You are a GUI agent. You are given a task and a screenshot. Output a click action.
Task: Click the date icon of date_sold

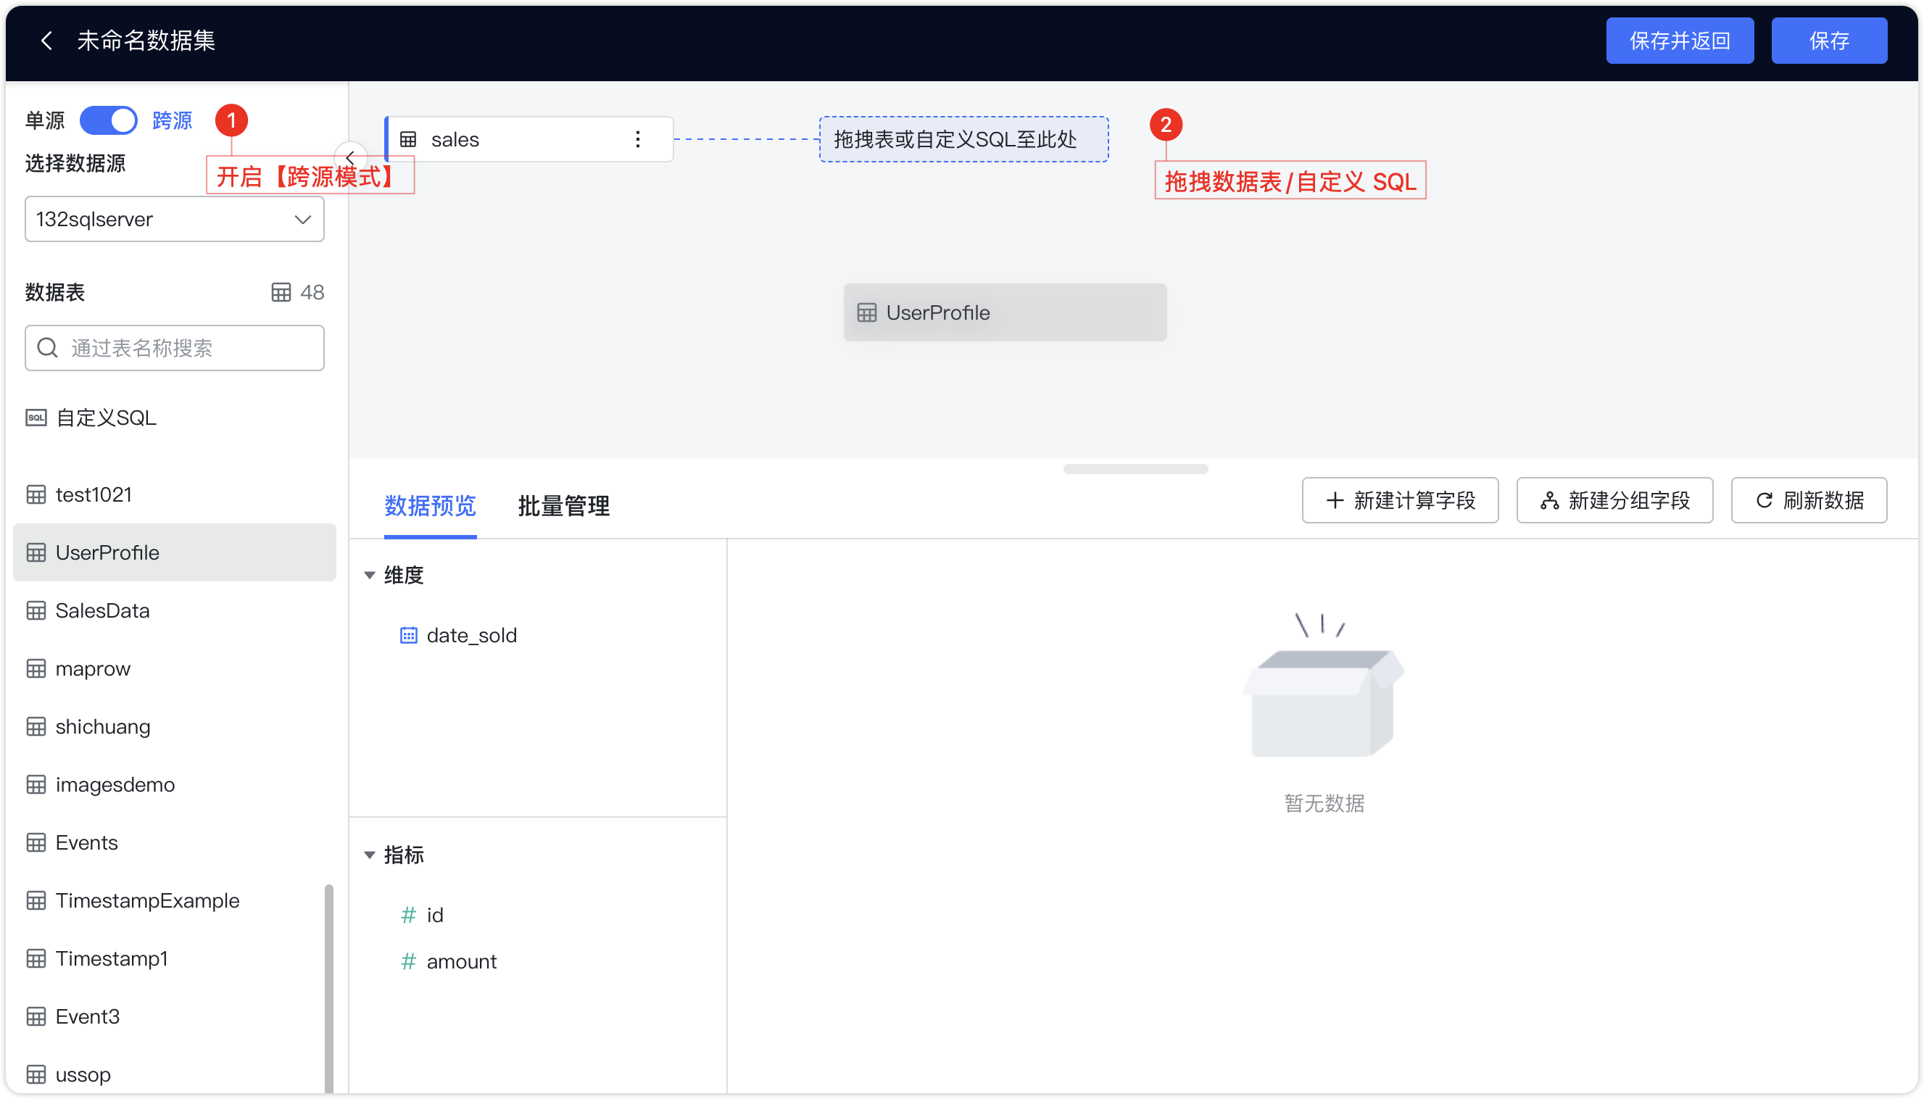[x=408, y=636]
